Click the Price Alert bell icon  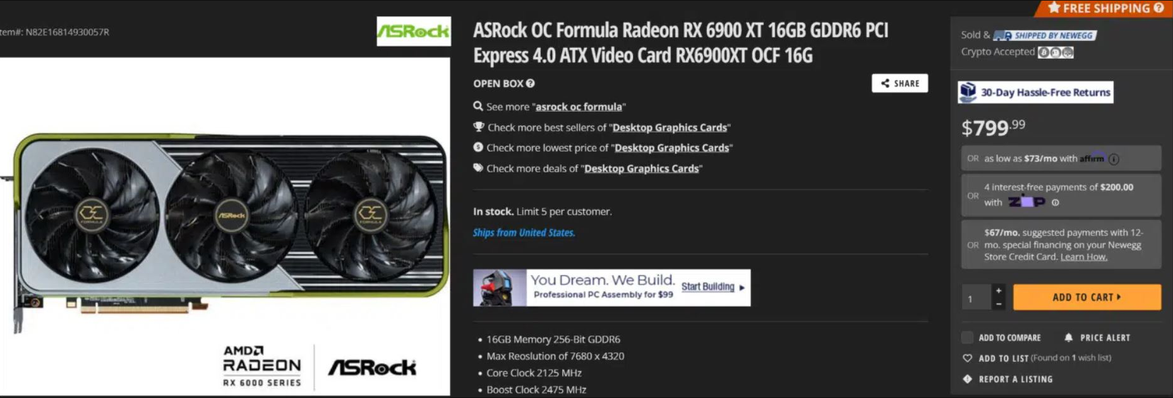tap(1068, 337)
